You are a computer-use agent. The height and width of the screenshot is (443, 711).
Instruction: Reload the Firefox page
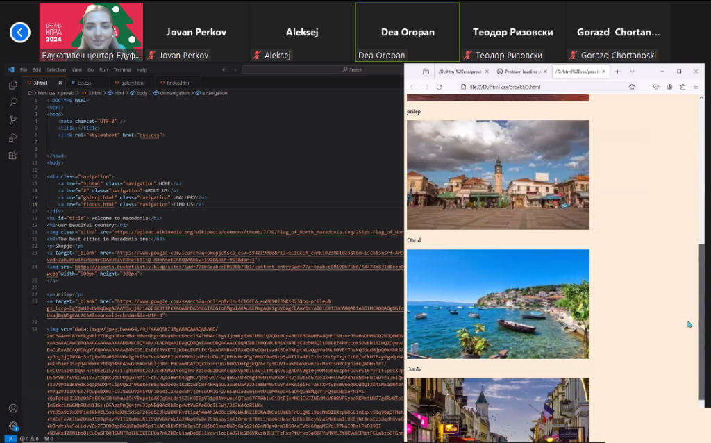(x=439, y=87)
